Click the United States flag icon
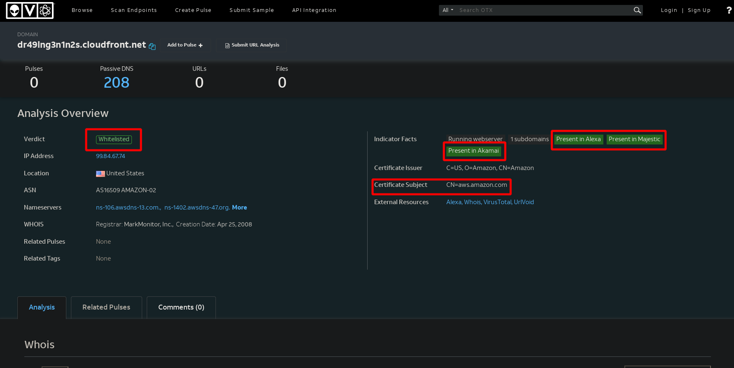The width and height of the screenshot is (734, 368). (101, 174)
